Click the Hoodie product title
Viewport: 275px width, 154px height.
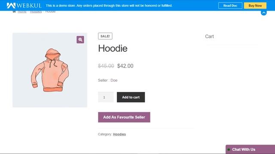113,48
